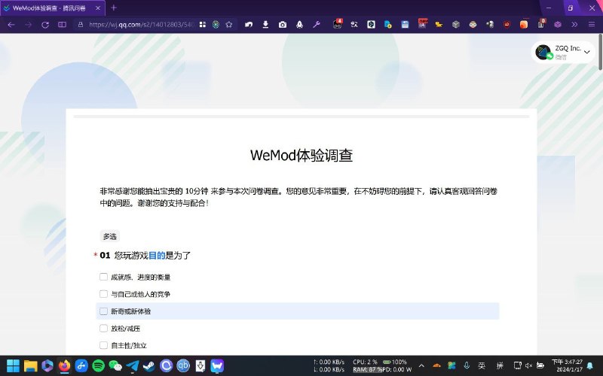Screen dimensions: 603x376
Task: Open WeChat from the taskbar
Action: pos(115,365)
